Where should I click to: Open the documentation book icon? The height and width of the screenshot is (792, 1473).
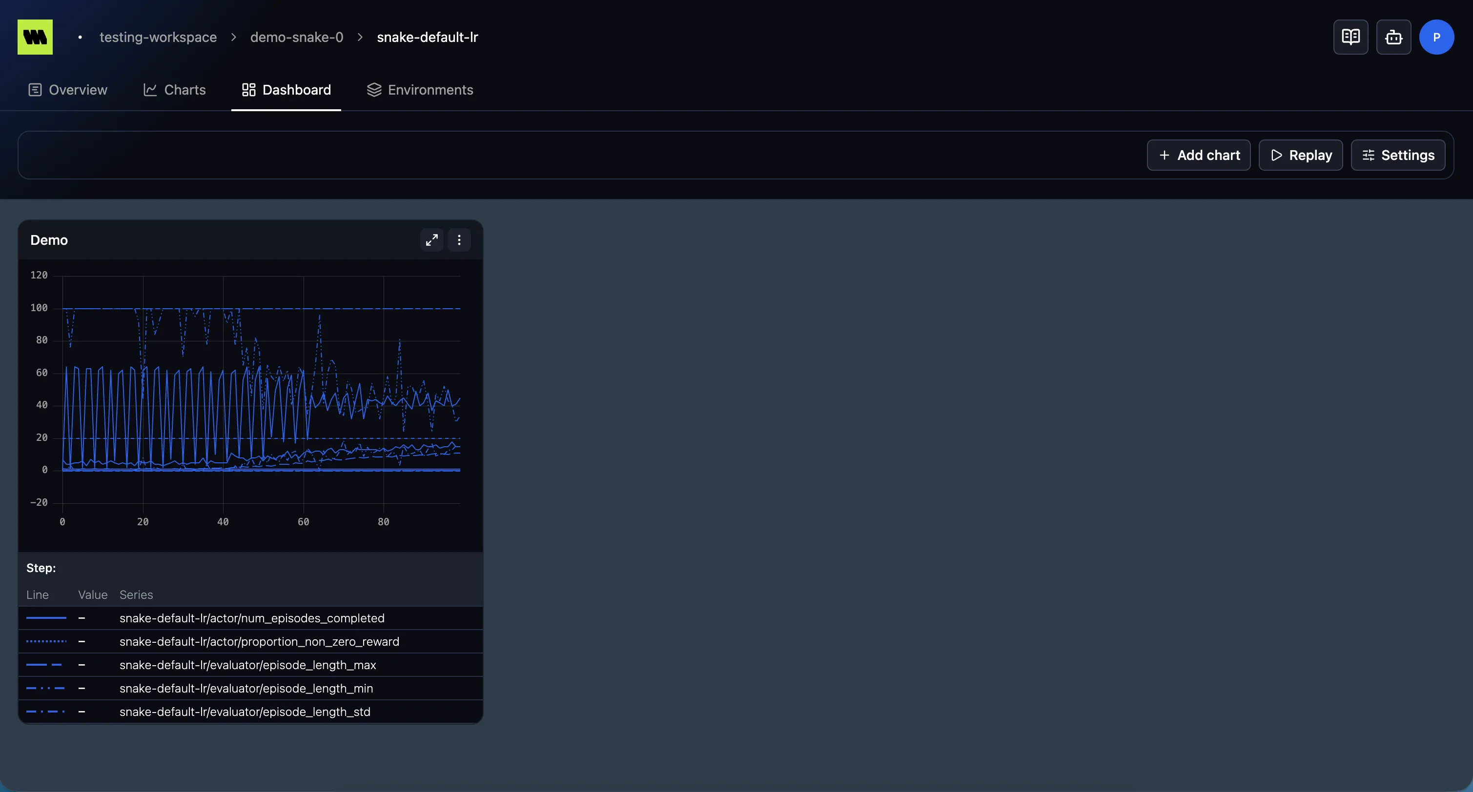[1350, 37]
